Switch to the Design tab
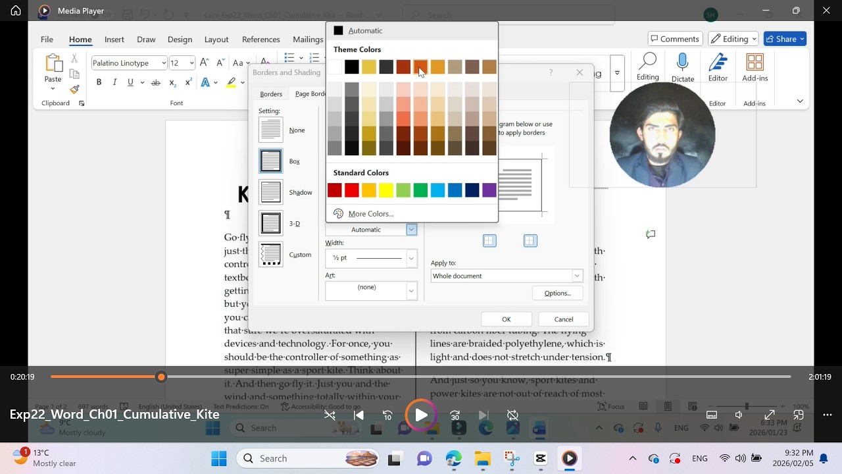This screenshot has width=842, height=474. point(180,39)
